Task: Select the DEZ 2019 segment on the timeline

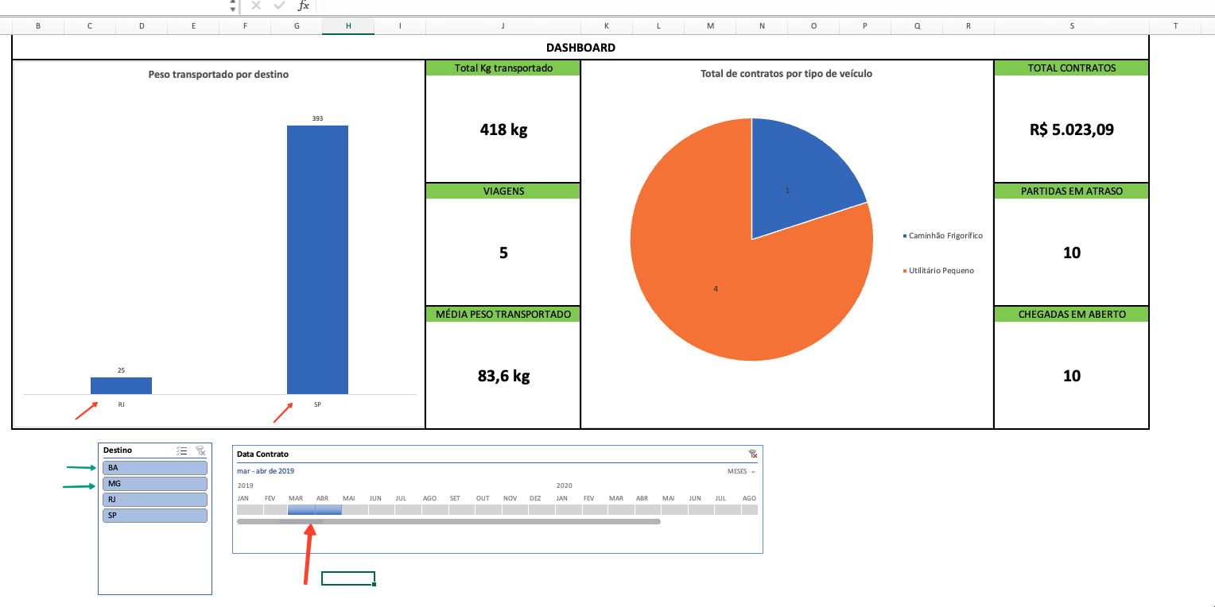Action: pyautogui.click(x=542, y=509)
